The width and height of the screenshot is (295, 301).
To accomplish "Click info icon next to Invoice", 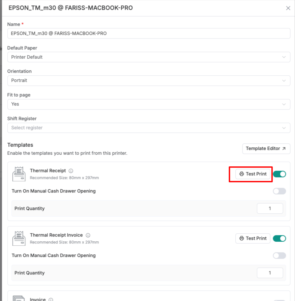I will tap(51, 300).
